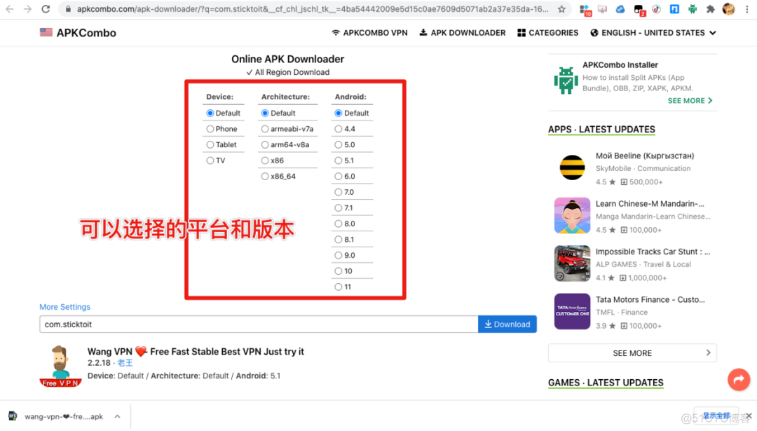
Task: Open the CATEGORIES menu item
Action: coord(548,33)
